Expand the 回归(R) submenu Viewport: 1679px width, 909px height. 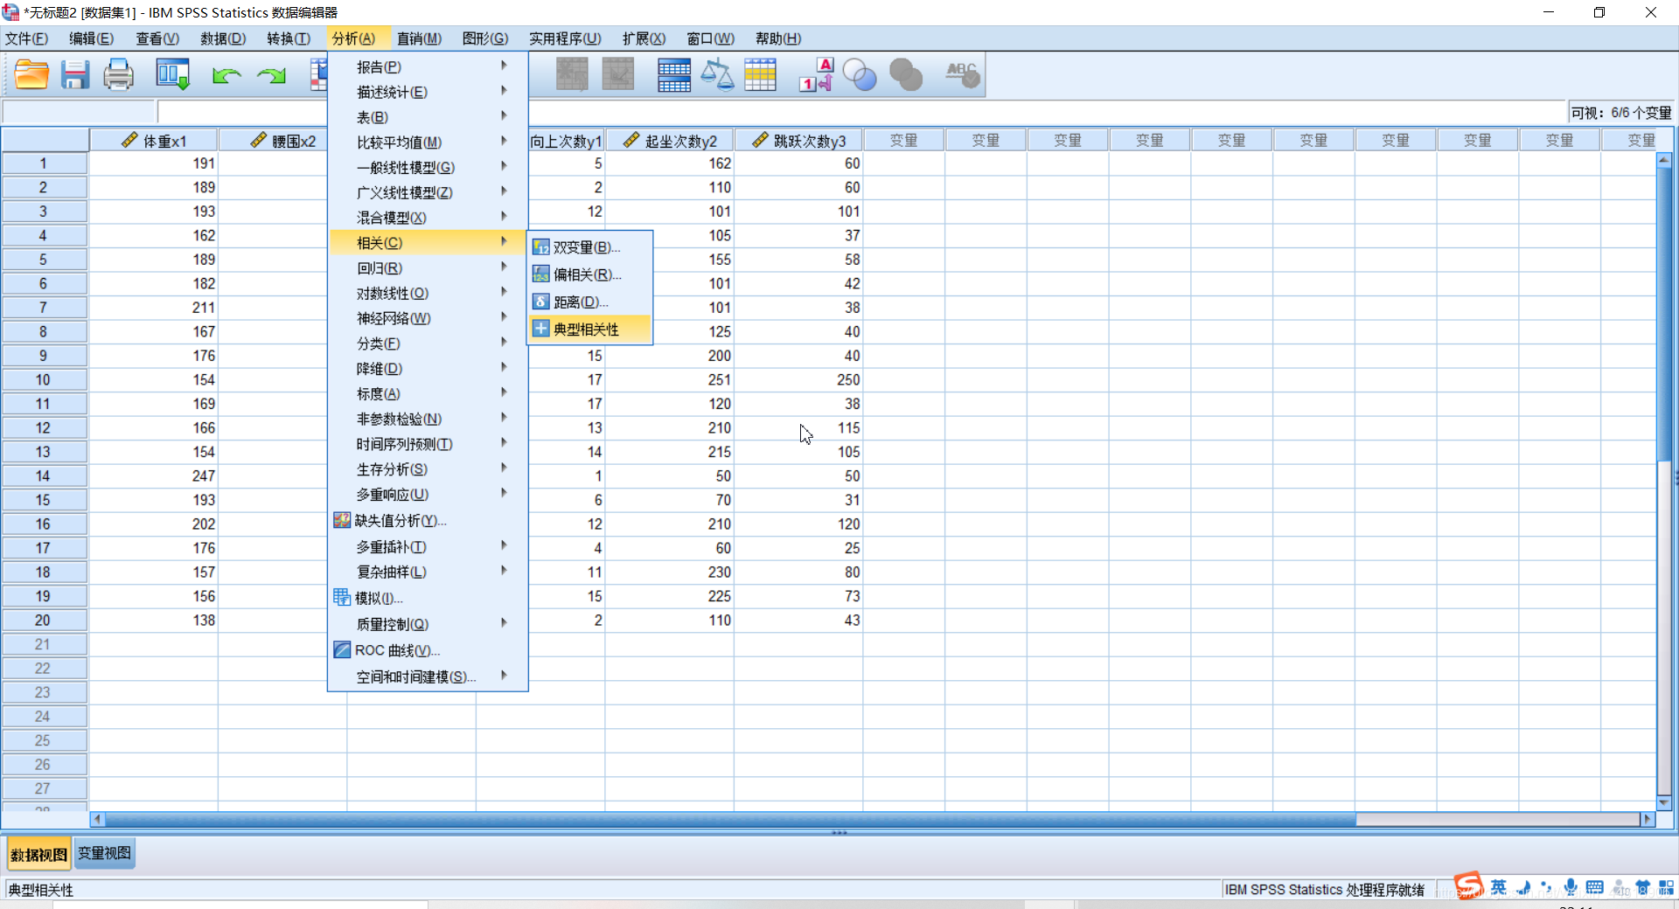[x=428, y=267]
